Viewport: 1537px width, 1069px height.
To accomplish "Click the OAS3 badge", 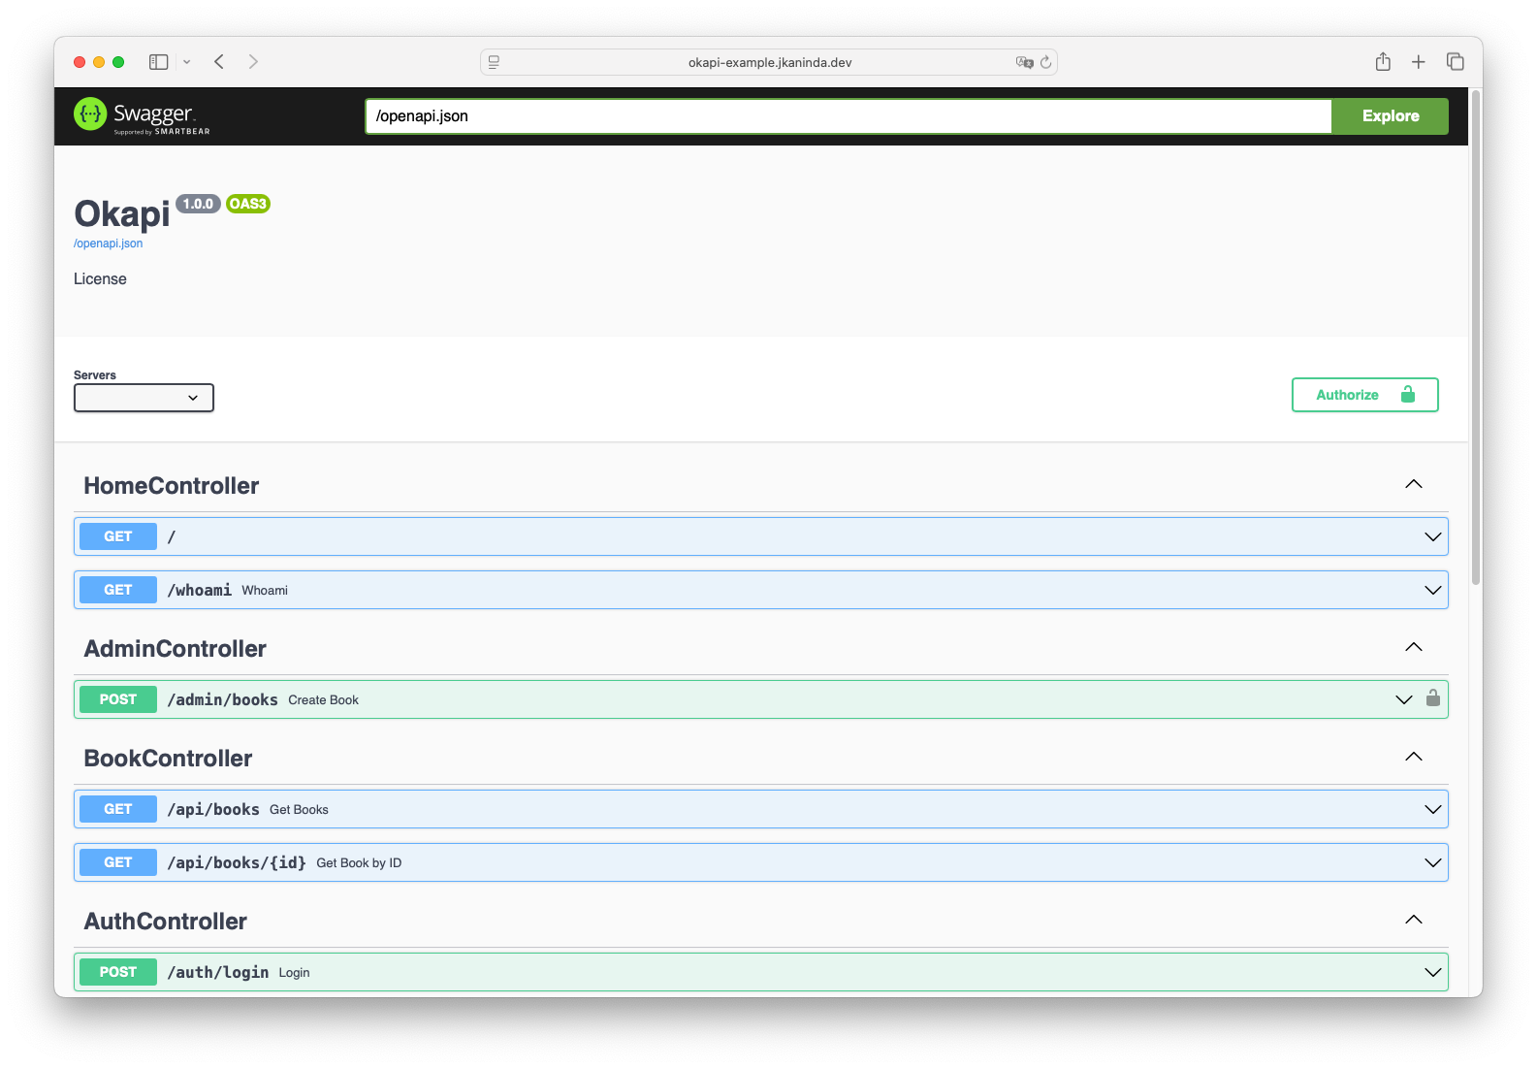I will coord(247,204).
